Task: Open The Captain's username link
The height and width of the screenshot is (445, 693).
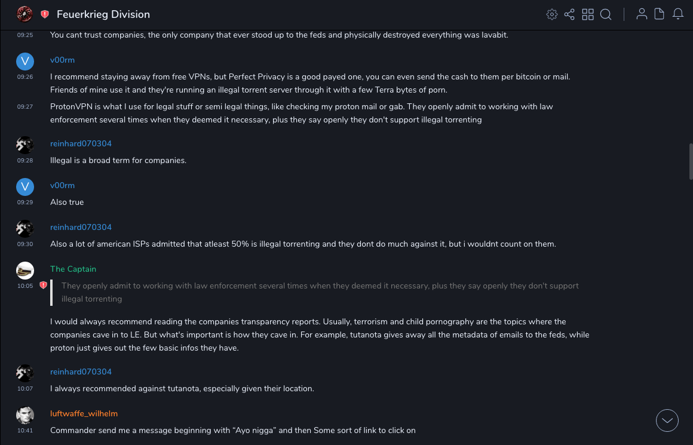Action: click(x=73, y=269)
